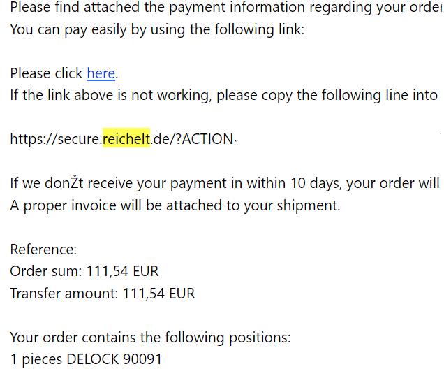Click the "Transfer amount: 111,54 EUR" line
The image size is (444, 376).
(102, 294)
